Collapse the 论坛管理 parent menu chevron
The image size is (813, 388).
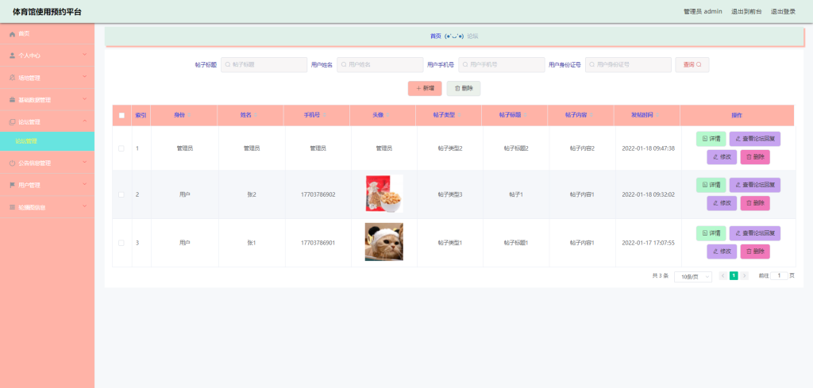click(84, 121)
